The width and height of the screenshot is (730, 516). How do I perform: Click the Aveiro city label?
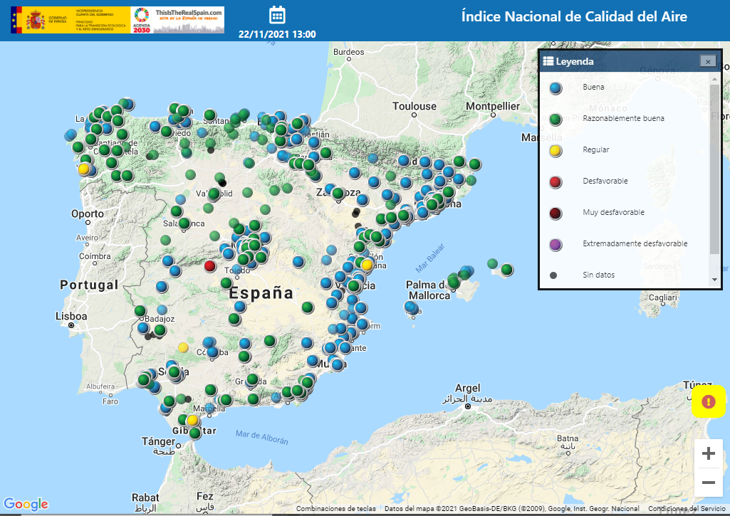tap(88, 237)
